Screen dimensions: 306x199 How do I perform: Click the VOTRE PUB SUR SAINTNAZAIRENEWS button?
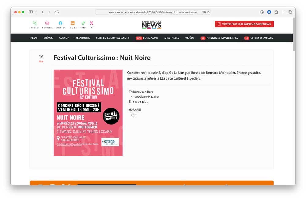pos(244,24)
